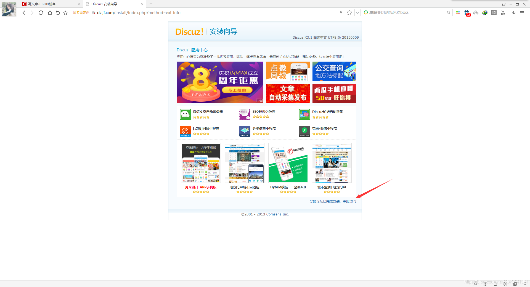Open the 微信文章自动采集器 link
530x287 pixels.
click(x=208, y=112)
